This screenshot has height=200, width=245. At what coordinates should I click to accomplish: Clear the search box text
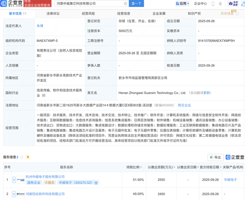click(x=126, y=3)
